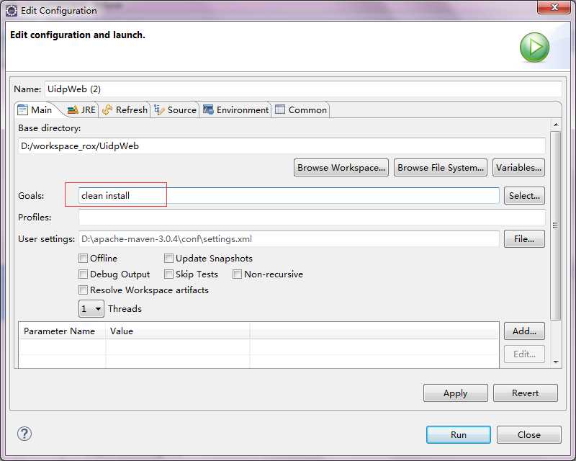Switch to the JRE tab
Image resolution: width=576 pixels, height=461 pixels.
tap(81, 110)
